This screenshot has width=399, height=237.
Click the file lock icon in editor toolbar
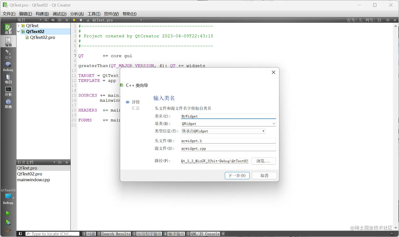[88, 20]
